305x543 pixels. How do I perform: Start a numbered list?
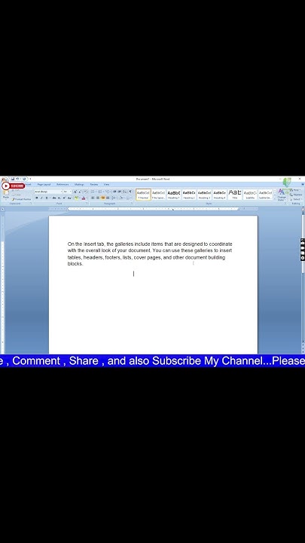(99, 192)
